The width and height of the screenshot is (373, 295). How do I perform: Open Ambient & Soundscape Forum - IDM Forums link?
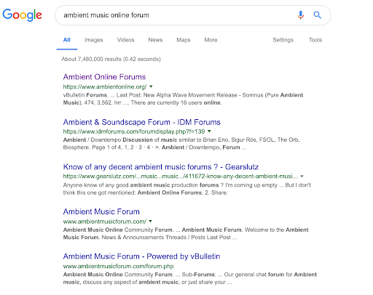click(x=142, y=122)
